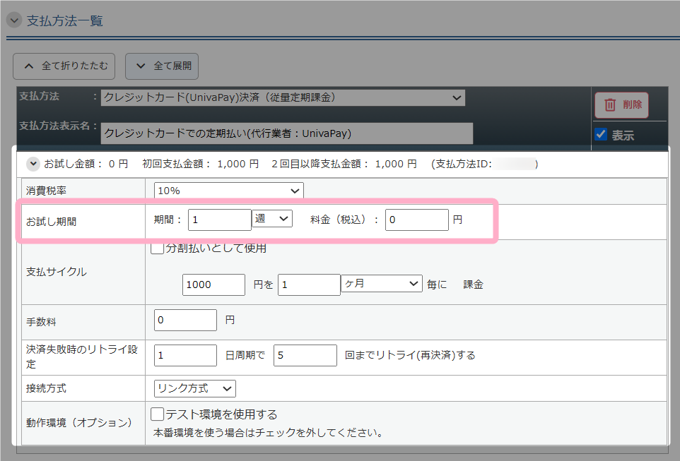Click the 2回目以降支払金額 summary text

point(344,164)
